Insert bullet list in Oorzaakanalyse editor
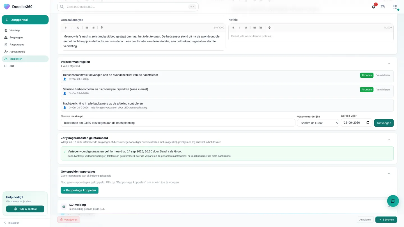The width and height of the screenshot is (404, 227). pos(87,27)
